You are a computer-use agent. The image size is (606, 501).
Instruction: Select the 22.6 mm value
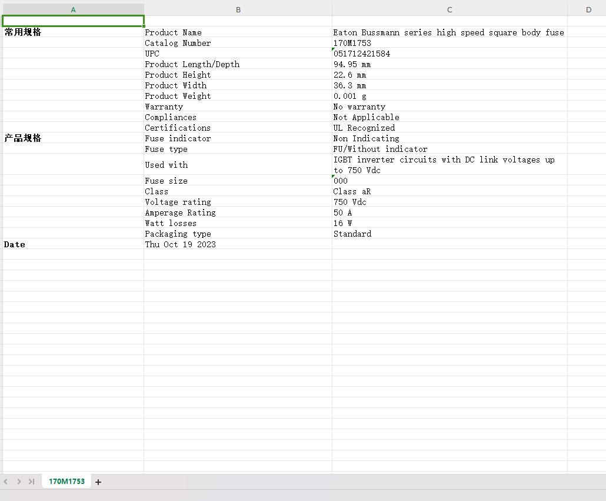coord(449,75)
